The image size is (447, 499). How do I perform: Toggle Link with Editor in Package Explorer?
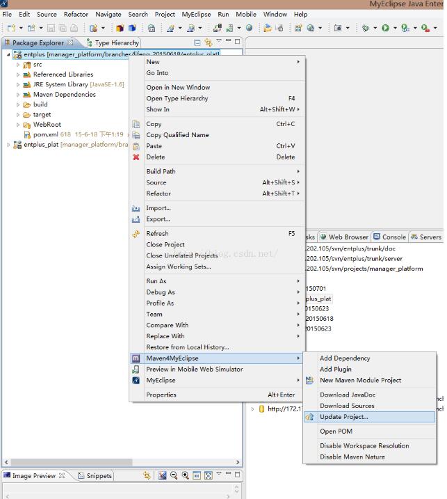(209, 42)
